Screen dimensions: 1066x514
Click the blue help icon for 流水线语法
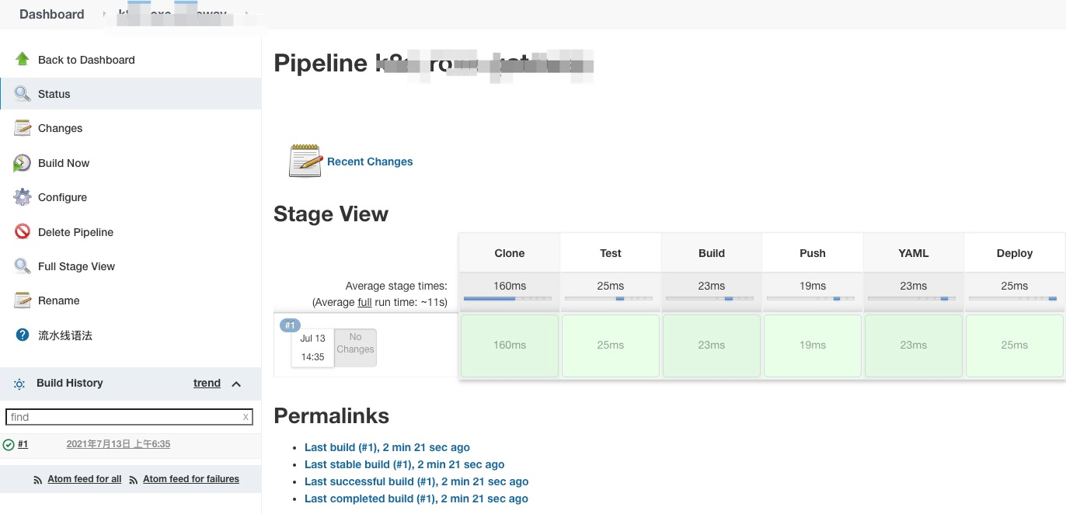(23, 335)
